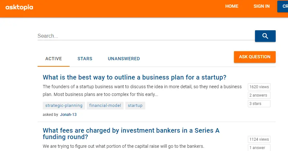Click the 1124 views counter
288x151 pixels.
click(x=259, y=139)
